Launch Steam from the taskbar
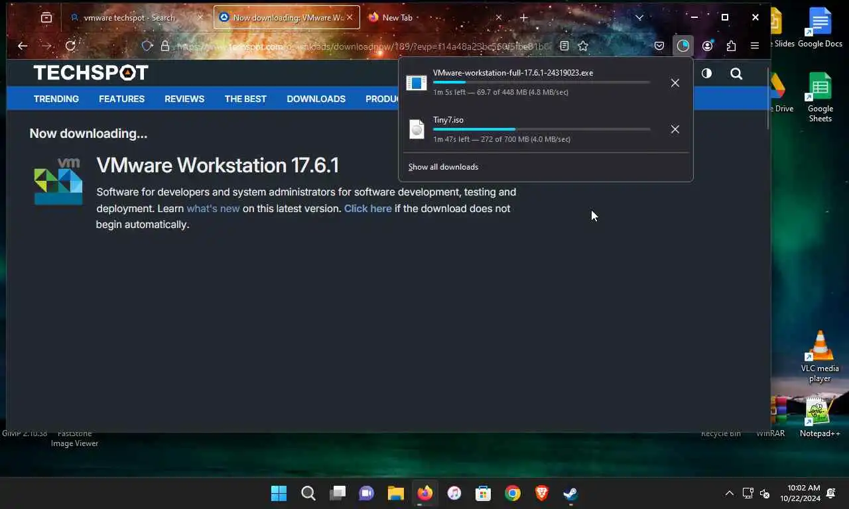 tap(570, 493)
